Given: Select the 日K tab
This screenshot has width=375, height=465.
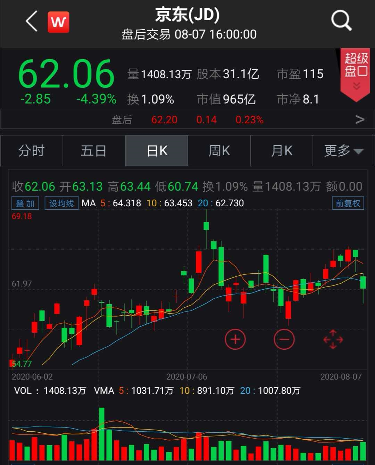Looking at the screenshot, I should [157, 151].
